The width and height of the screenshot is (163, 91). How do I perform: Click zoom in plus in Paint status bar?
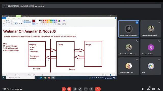(x=115, y=75)
